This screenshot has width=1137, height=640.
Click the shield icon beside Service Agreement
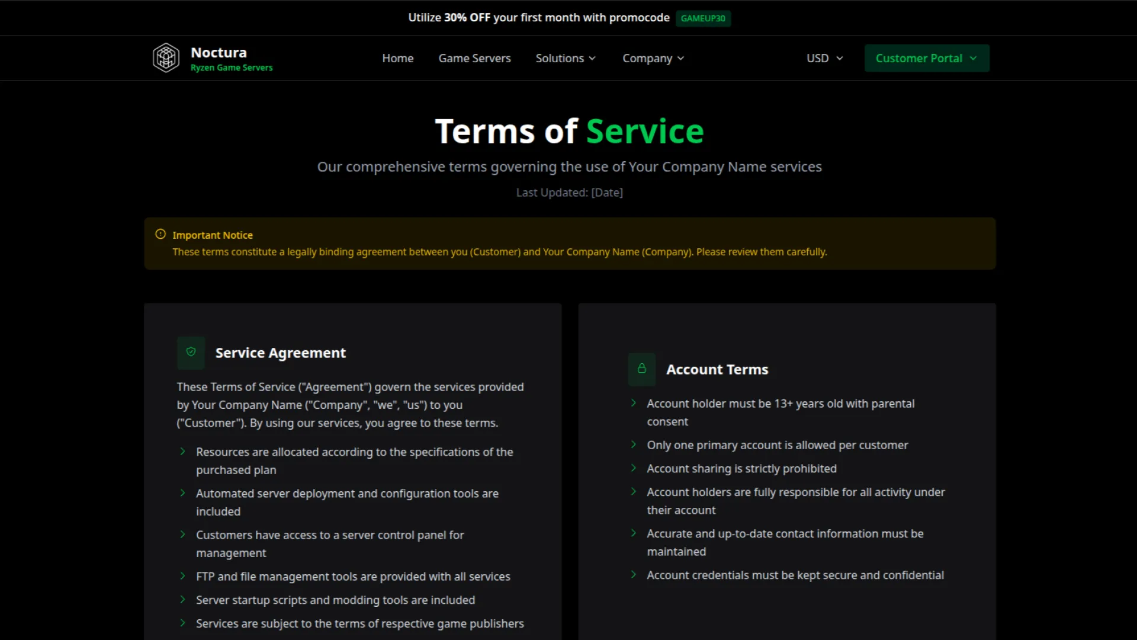pyautogui.click(x=191, y=352)
